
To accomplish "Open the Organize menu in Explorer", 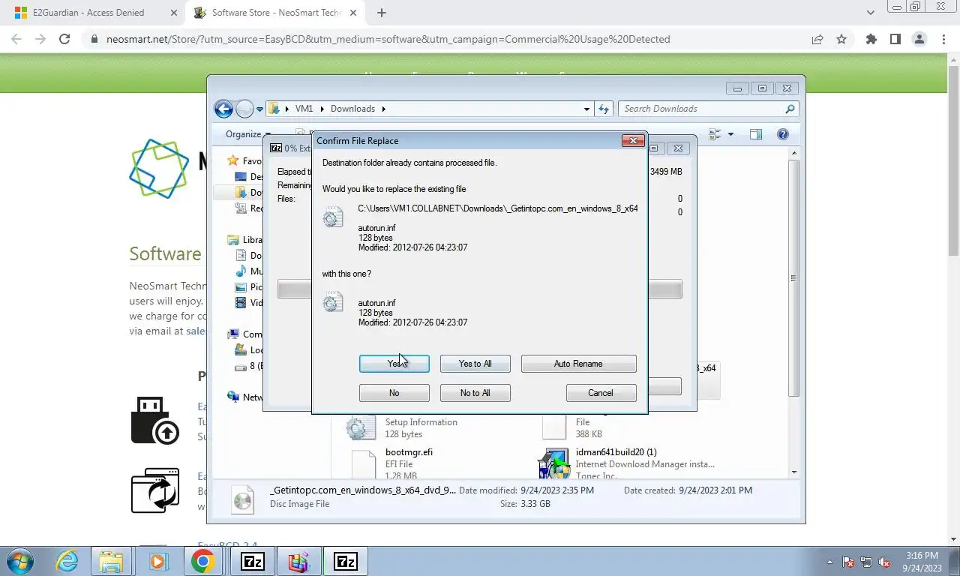I will pyautogui.click(x=248, y=134).
